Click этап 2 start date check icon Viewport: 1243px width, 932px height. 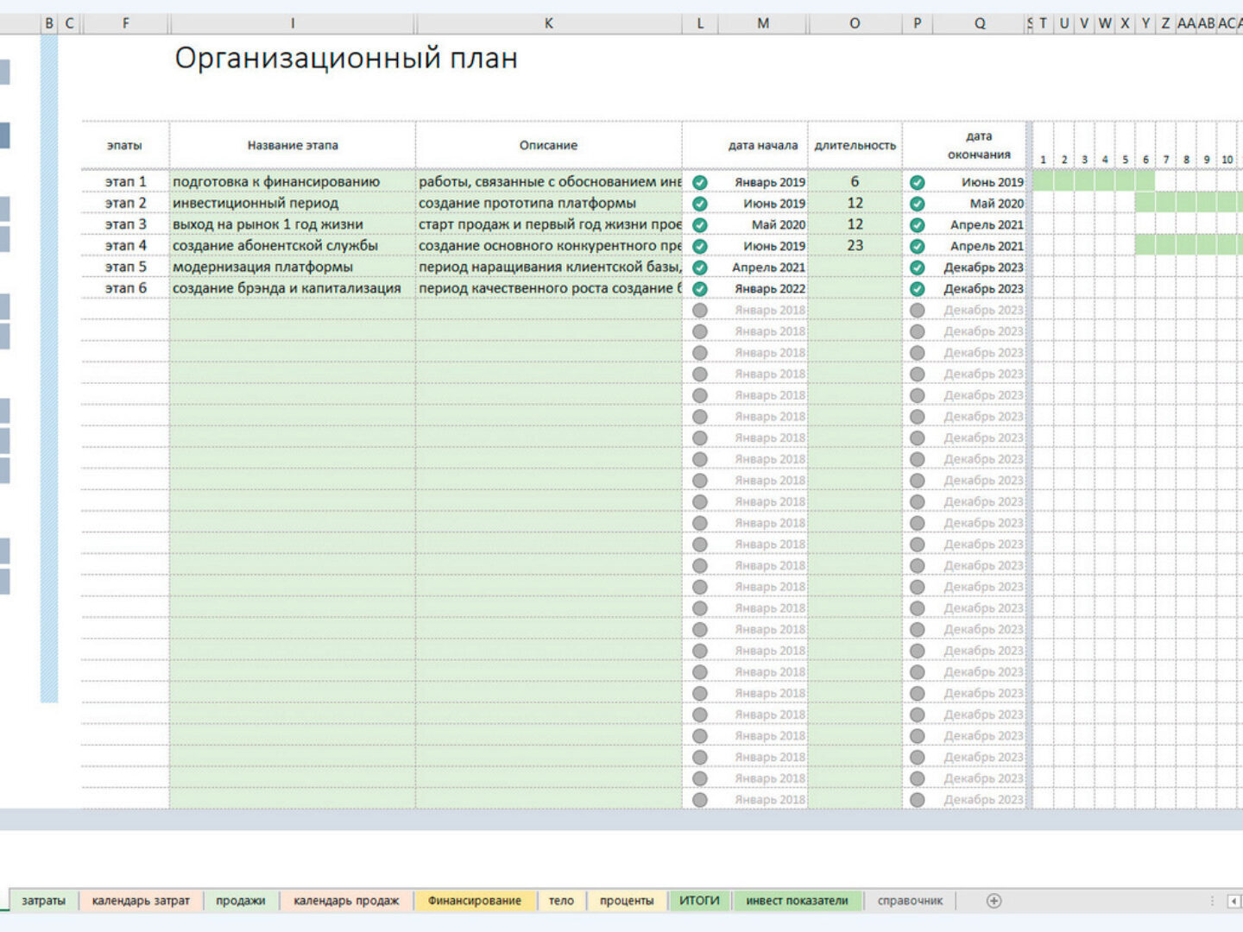tap(700, 204)
